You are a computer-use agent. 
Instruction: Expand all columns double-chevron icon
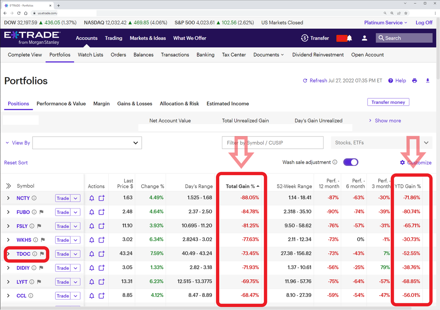pos(9,186)
